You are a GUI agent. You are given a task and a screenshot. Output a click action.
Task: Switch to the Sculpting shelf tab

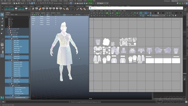[x=25, y=6]
